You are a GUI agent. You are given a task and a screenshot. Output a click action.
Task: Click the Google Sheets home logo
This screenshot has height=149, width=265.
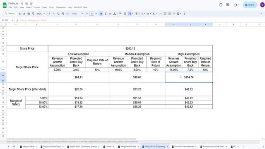point(5,5)
